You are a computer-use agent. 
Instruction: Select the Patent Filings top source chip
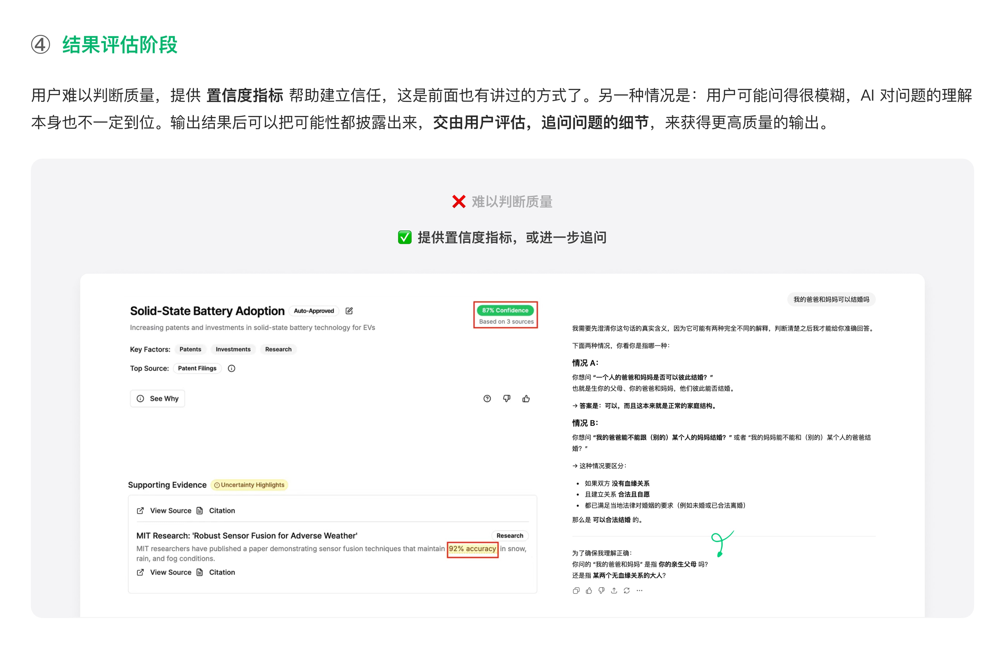[x=197, y=368]
